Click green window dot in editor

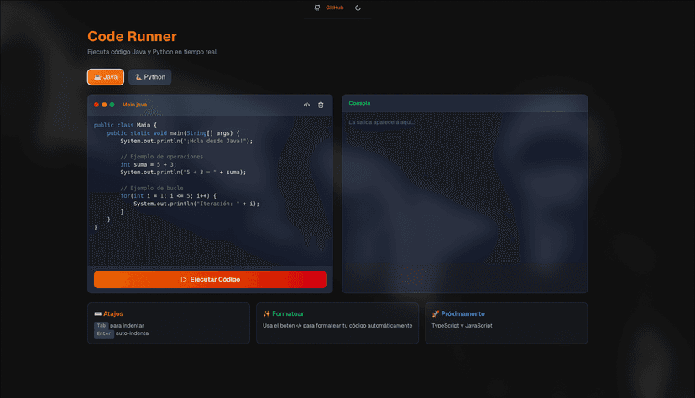(x=112, y=105)
